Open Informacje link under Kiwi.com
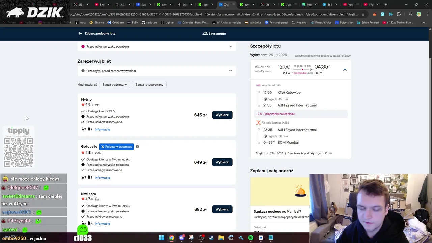This screenshot has width=432, height=243. (x=102, y=224)
